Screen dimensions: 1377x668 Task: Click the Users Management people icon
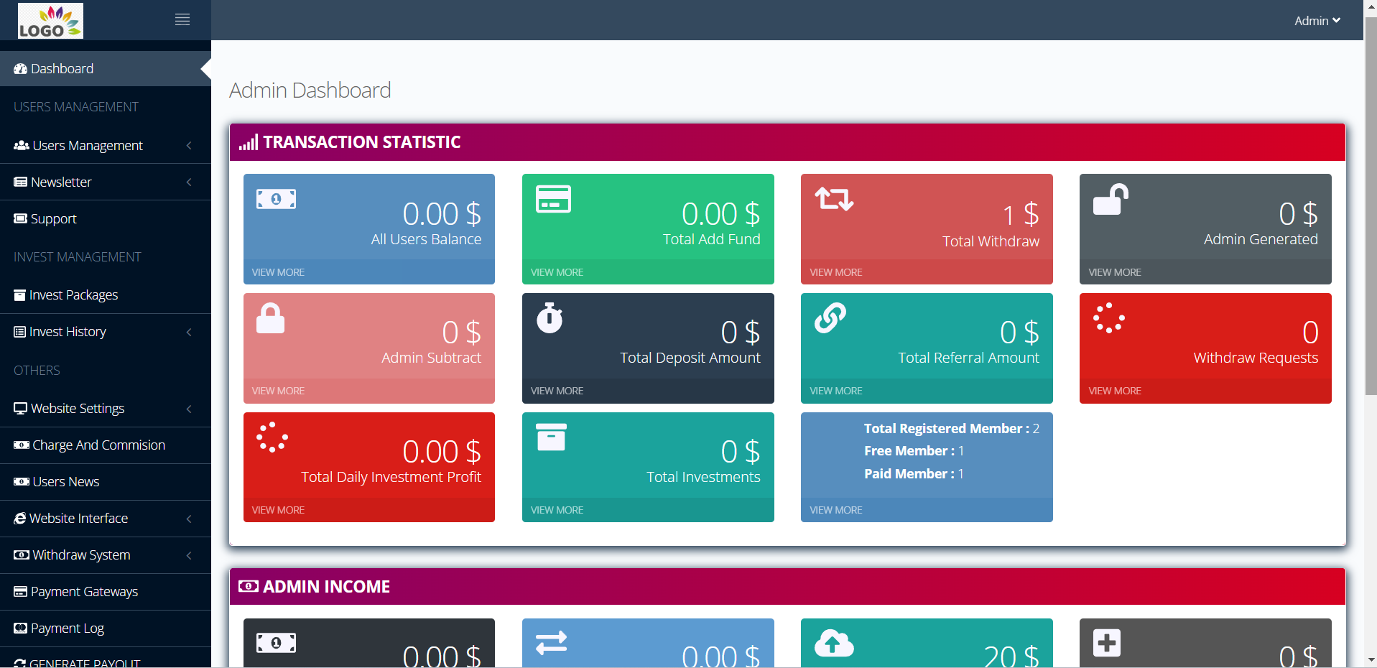click(x=22, y=145)
